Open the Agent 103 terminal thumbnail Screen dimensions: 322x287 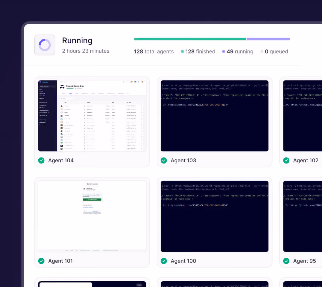click(x=214, y=116)
